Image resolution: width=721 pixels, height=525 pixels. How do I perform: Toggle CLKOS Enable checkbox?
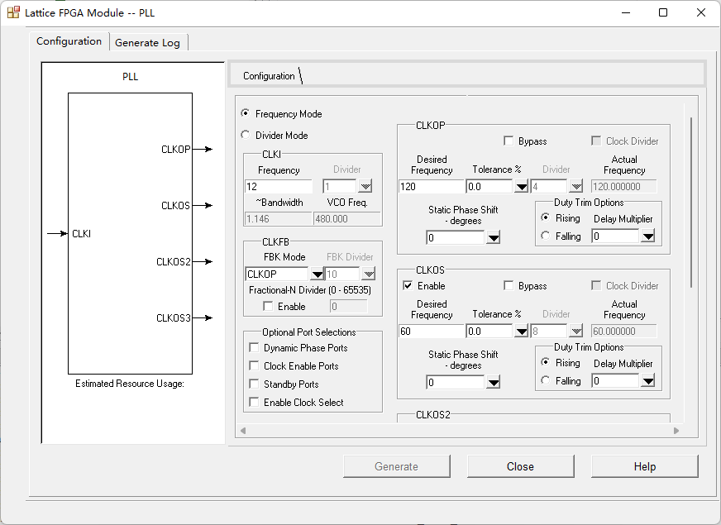[x=408, y=285]
